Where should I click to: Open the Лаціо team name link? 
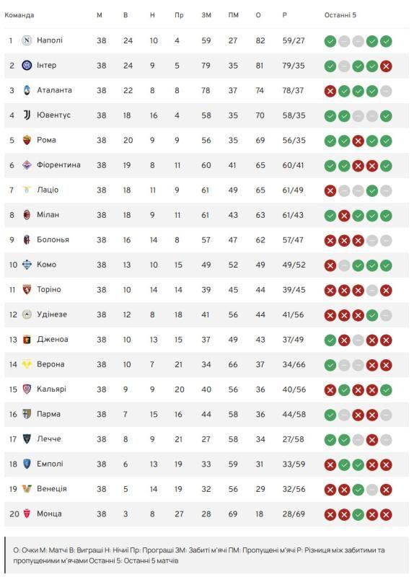click(48, 190)
